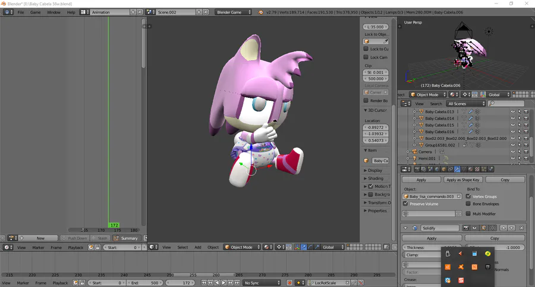Jump to the last frame in timeline
This screenshot has height=287, width=535.
pyautogui.click(x=237, y=283)
